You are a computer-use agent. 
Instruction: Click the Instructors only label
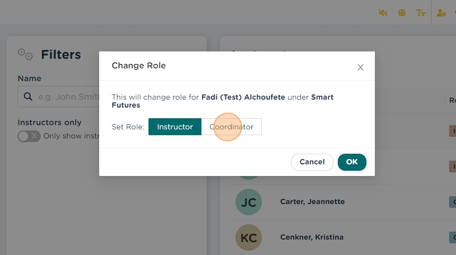pyautogui.click(x=49, y=122)
